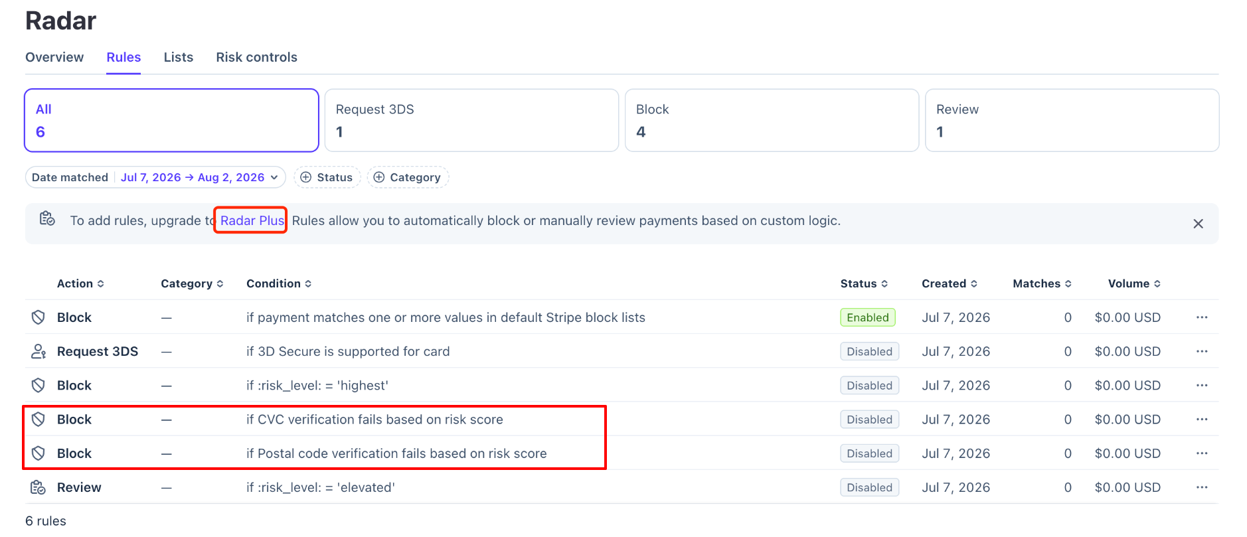Open the more options menu for the 'elevated' review rule
This screenshot has height=537, width=1247.
coord(1202,487)
